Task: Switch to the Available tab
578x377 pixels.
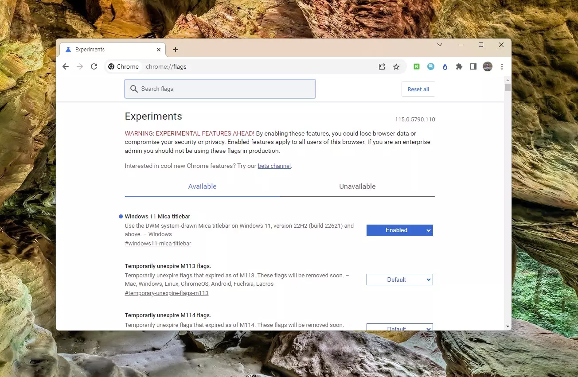Action: [x=202, y=187]
